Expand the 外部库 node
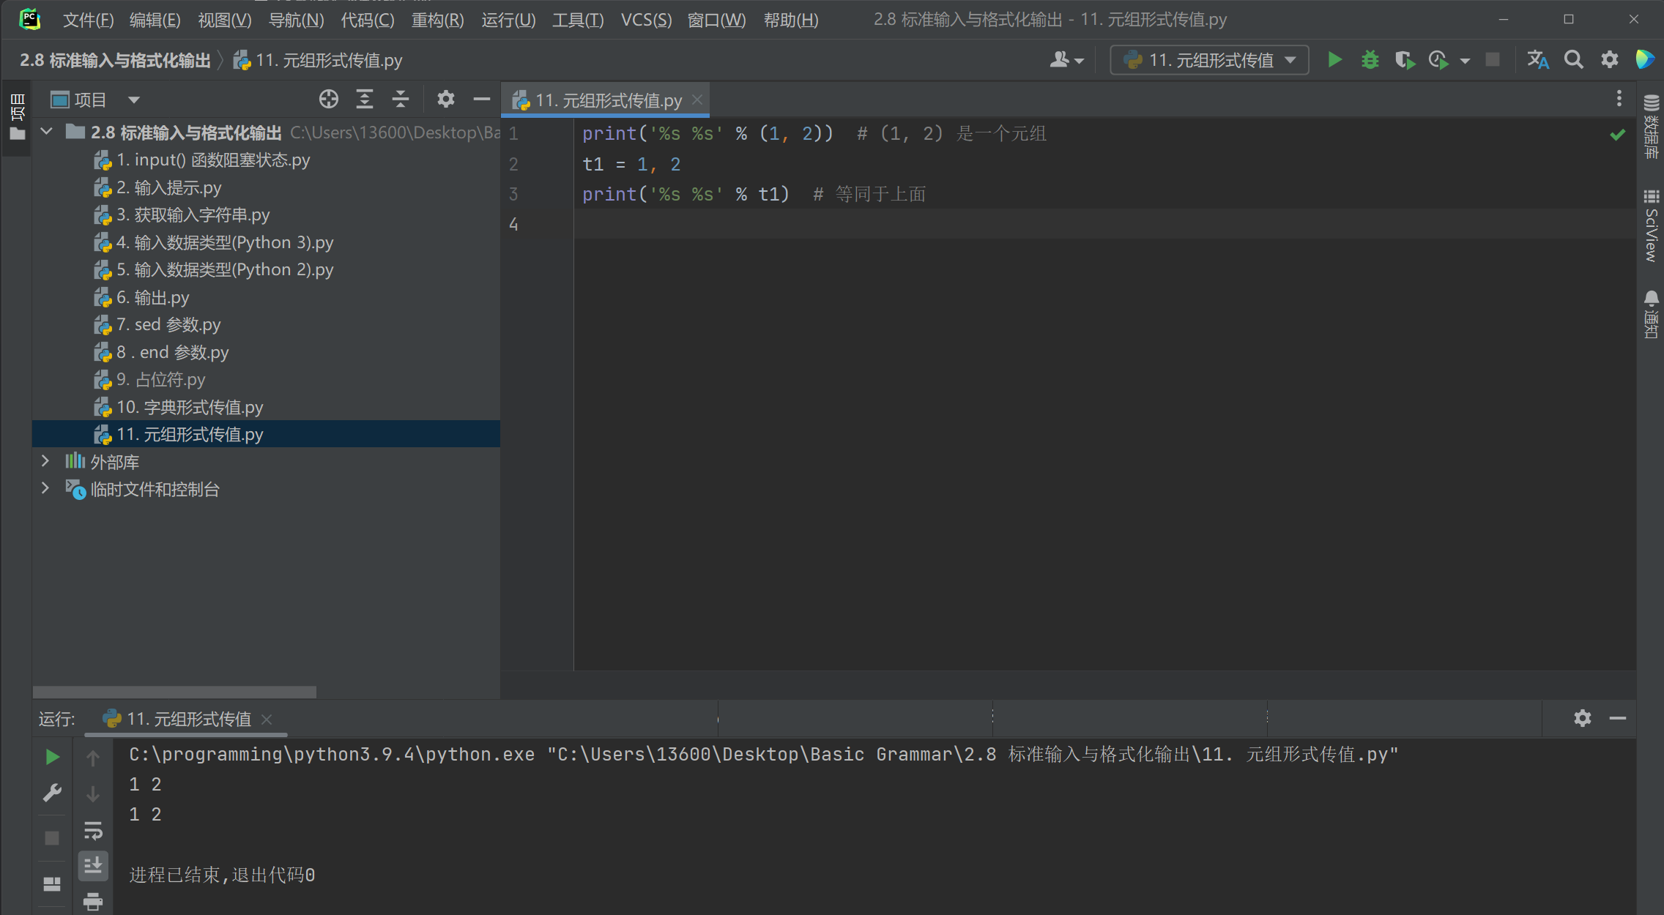The image size is (1664, 915). pyautogui.click(x=45, y=460)
